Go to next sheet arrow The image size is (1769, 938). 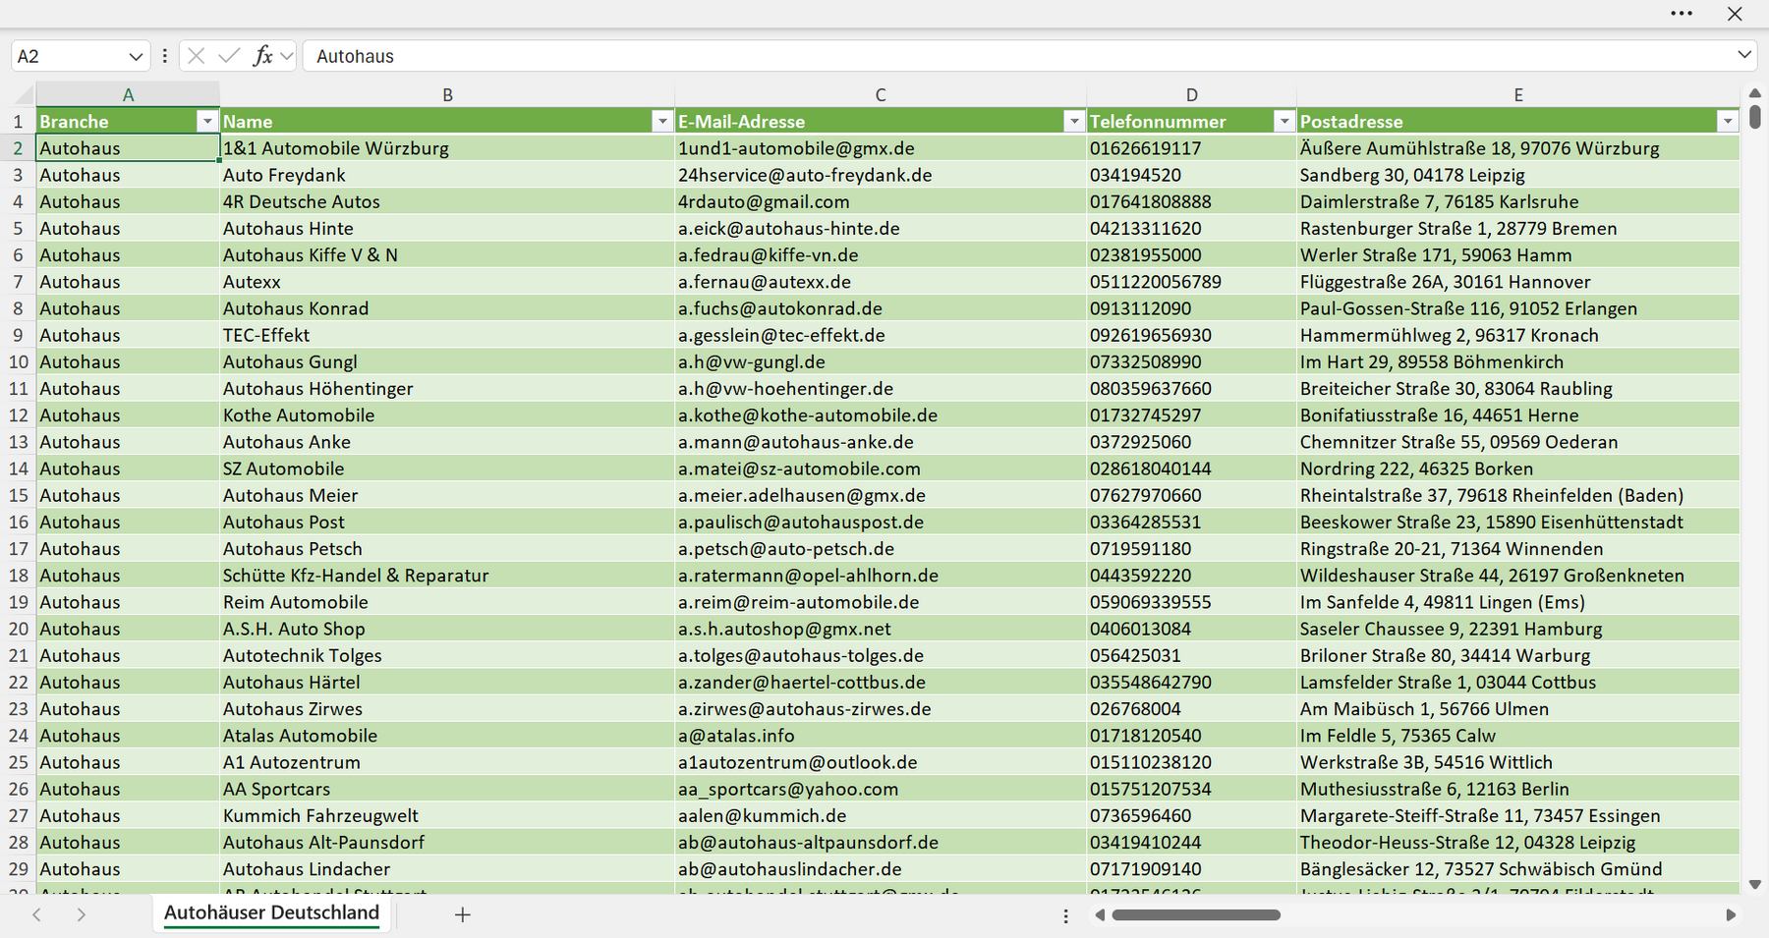(x=82, y=914)
